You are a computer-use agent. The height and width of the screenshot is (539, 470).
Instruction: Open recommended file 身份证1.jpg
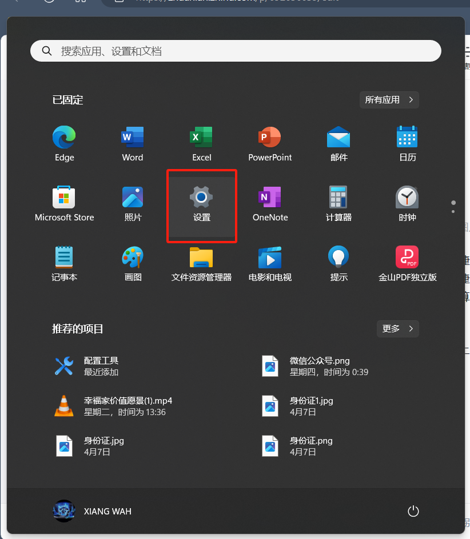tap(297, 406)
